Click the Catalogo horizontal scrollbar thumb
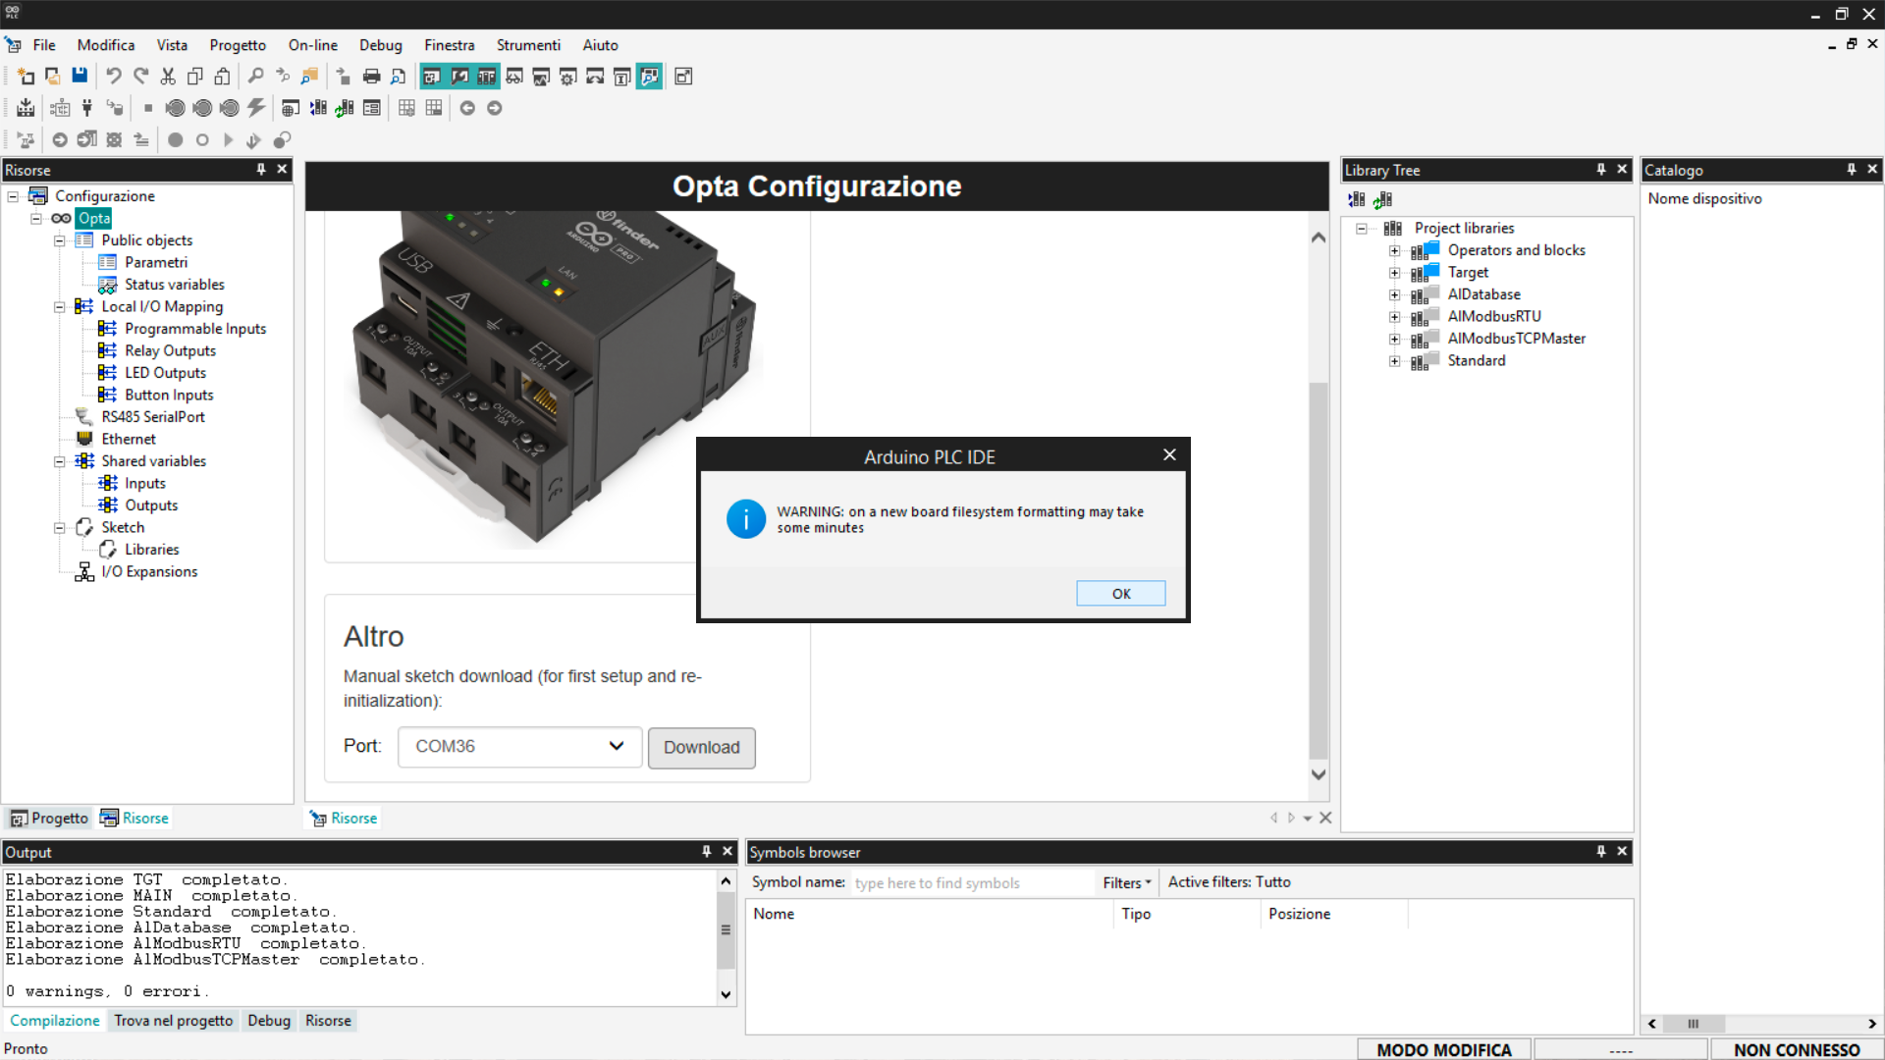 tap(1693, 1024)
